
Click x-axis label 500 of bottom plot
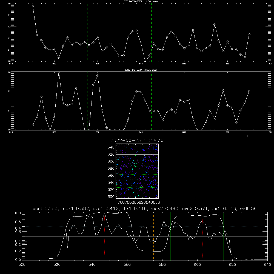point(22,265)
